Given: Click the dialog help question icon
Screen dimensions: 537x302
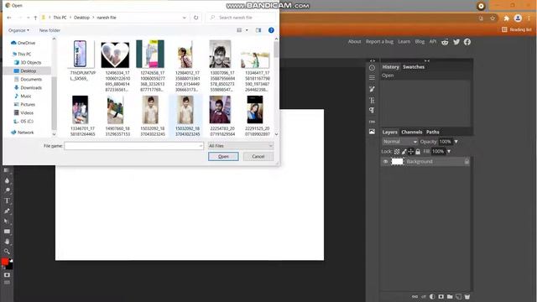Looking at the screenshot, I should click(x=271, y=30).
